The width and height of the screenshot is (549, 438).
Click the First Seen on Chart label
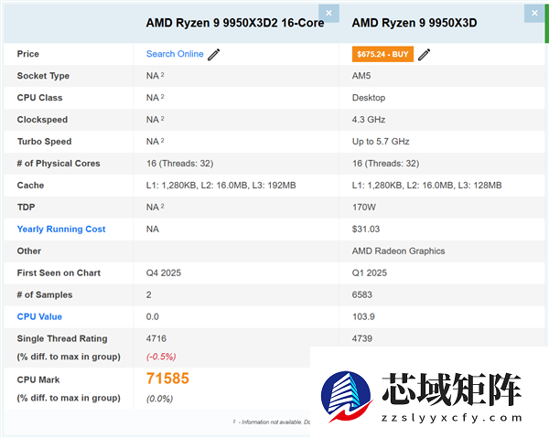coord(59,272)
